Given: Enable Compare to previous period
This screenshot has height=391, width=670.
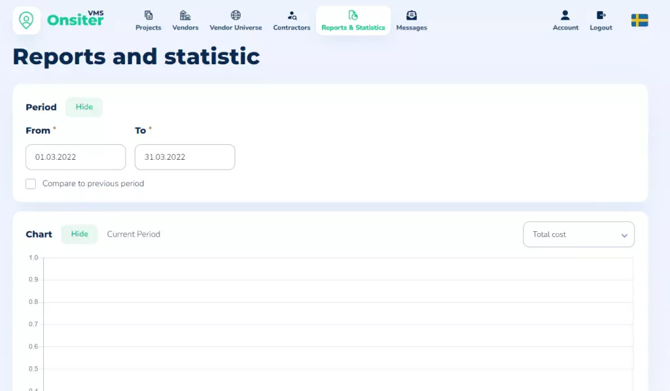Looking at the screenshot, I should pos(31,183).
